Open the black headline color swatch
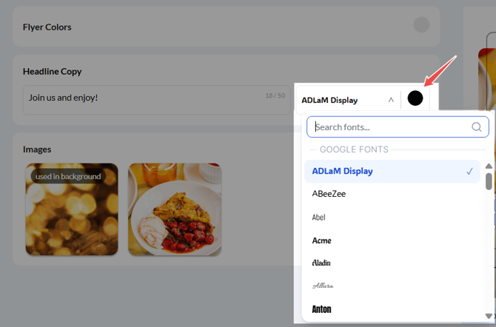The width and height of the screenshot is (496, 327). pyautogui.click(x=415, y=98)
